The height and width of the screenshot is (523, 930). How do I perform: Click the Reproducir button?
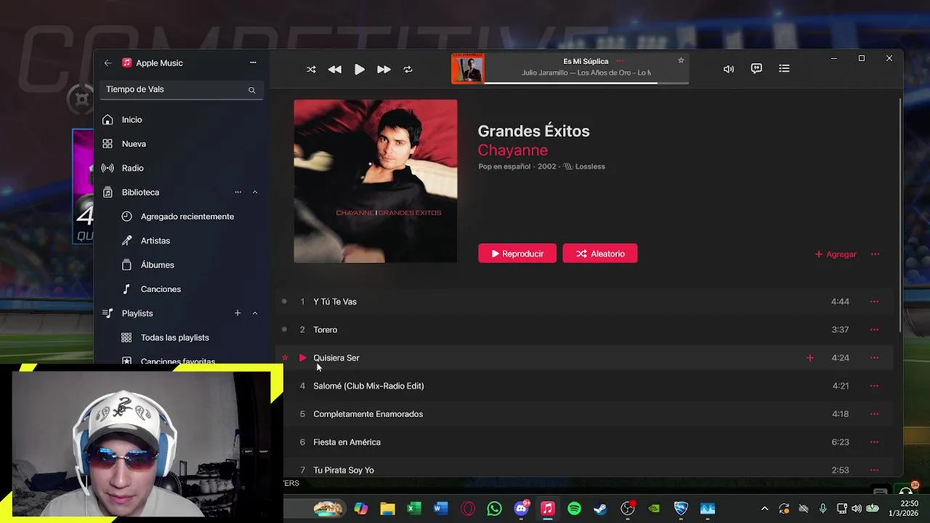coord(517,254)
